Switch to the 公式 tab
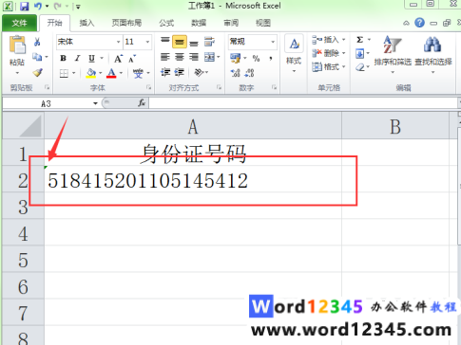This screenshot has width=461, height=345. pos(166,23)
